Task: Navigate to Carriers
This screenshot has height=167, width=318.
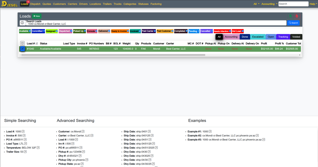Action: tap(72, 4)
